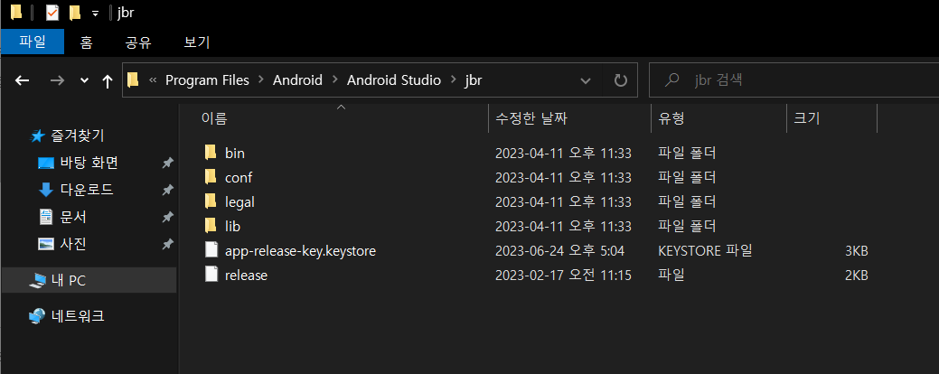Screen dimensions: 939x374
Task: Click the jbr 검색 search box
Action: [794, 79]
